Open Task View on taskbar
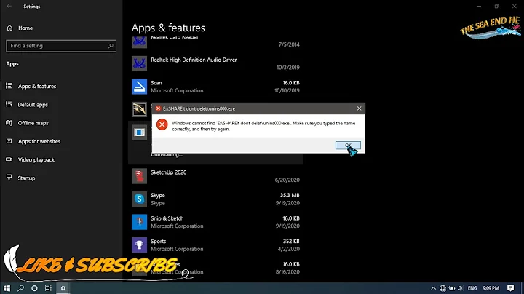This screenshot has width=524, height=294. point(49,288)
